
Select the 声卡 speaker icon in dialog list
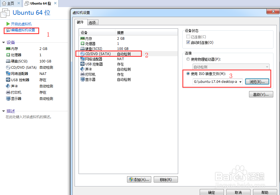[82, 69]
